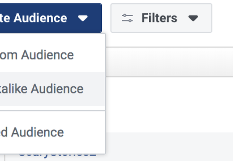Screen dimensions: 233x161
Task: Click the light gray table row at bottom right
Action: click(169, 147)
